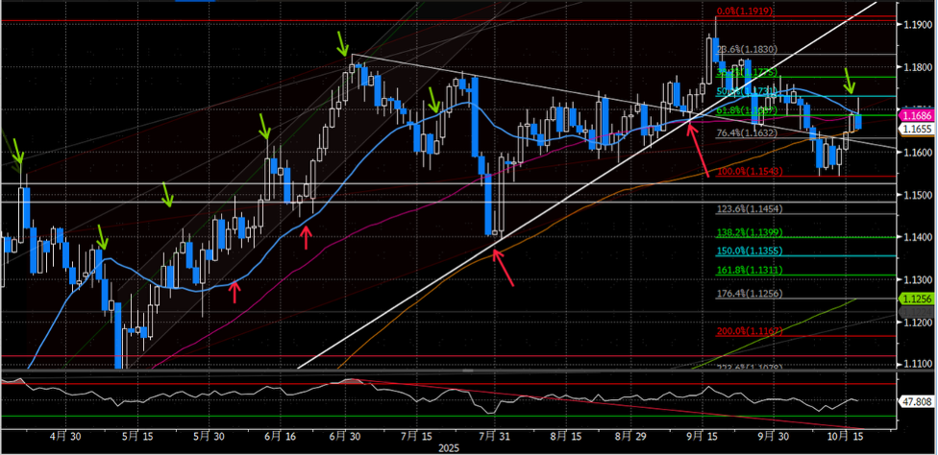Click the 8月 29 date label
Screen dimensions: 938x455
pos(629,436)
